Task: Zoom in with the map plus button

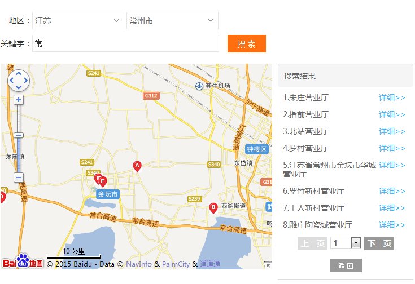Action: (19, 100)
